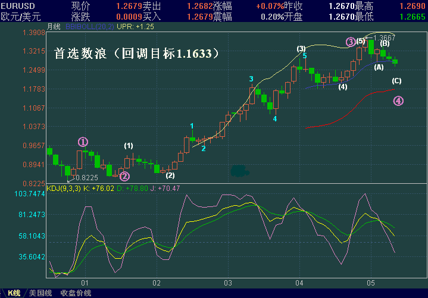The height and width of the screenshot is (298, 428).
Task: Click the white (2) wave label
Action: (x=170, y=175)
